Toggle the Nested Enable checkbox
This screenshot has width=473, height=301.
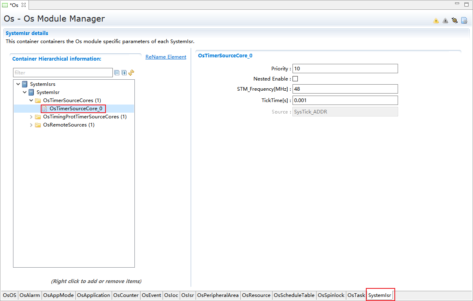pos(295,79)
